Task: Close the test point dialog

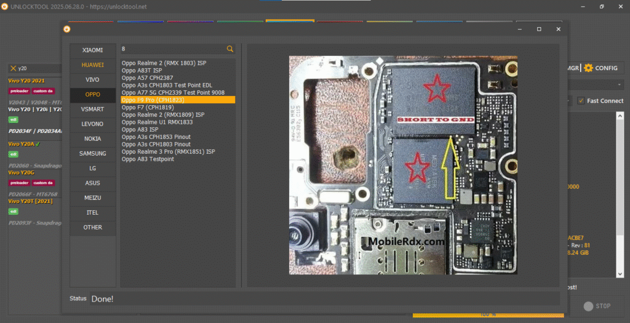Action: [559, 30]
